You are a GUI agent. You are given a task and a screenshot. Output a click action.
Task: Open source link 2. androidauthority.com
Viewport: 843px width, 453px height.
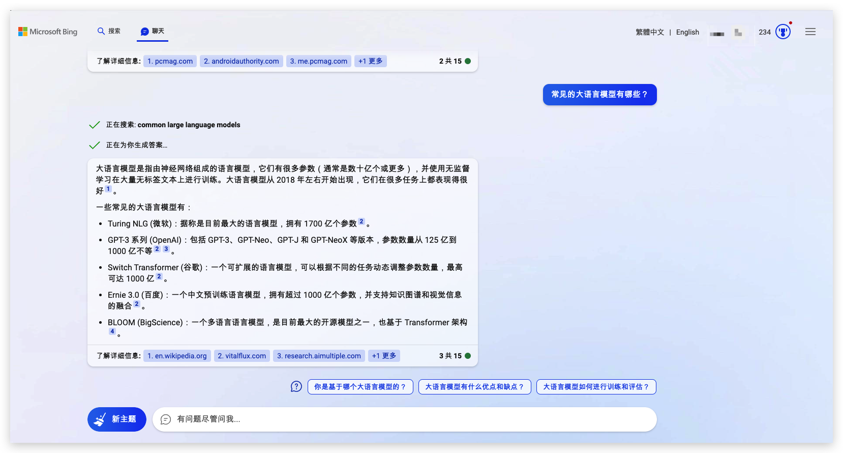pyautogui.click(x=241, y=61)
